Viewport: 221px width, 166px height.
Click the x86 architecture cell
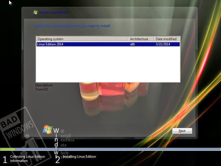132,44
